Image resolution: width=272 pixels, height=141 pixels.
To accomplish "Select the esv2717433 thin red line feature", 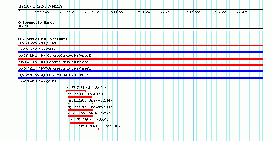I will coord(88,84).
